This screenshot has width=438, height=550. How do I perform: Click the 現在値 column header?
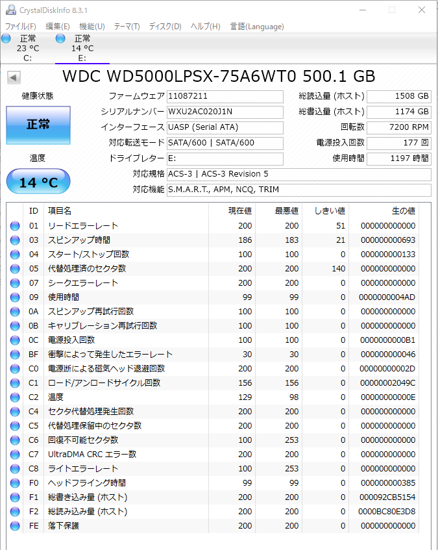tap(232, 211)
